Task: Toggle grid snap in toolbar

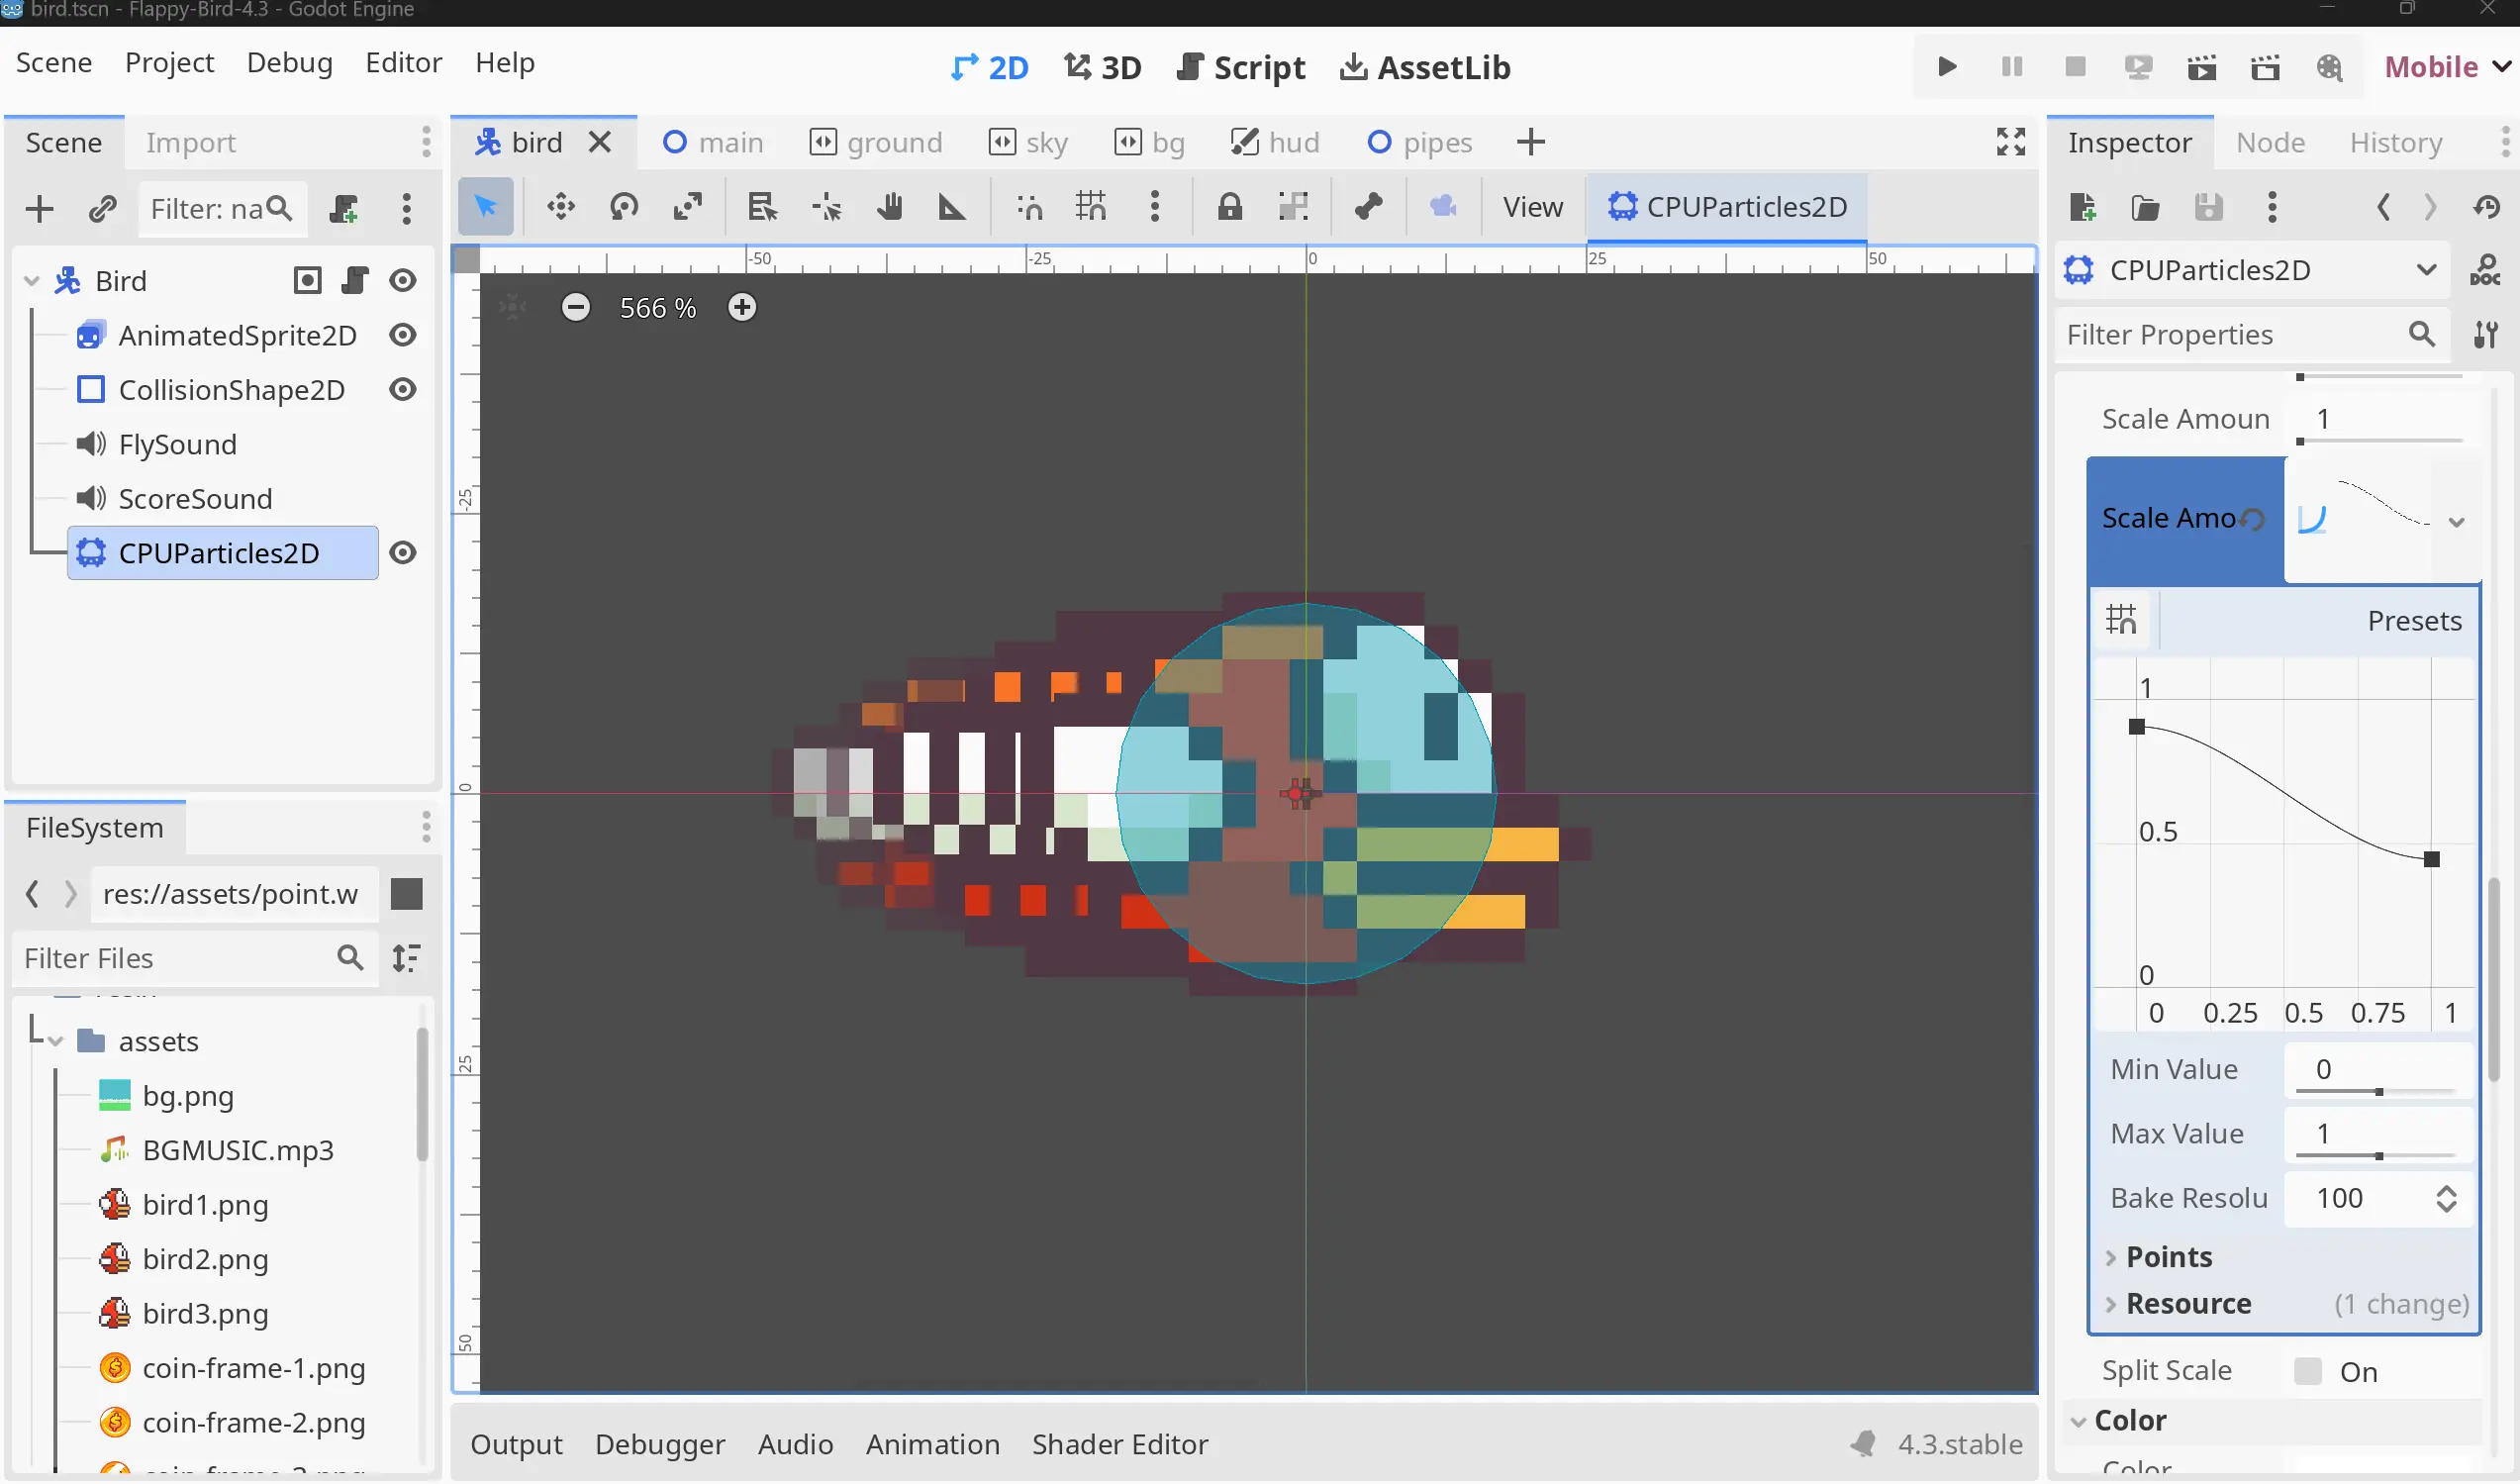Action: pos(1091,207)
